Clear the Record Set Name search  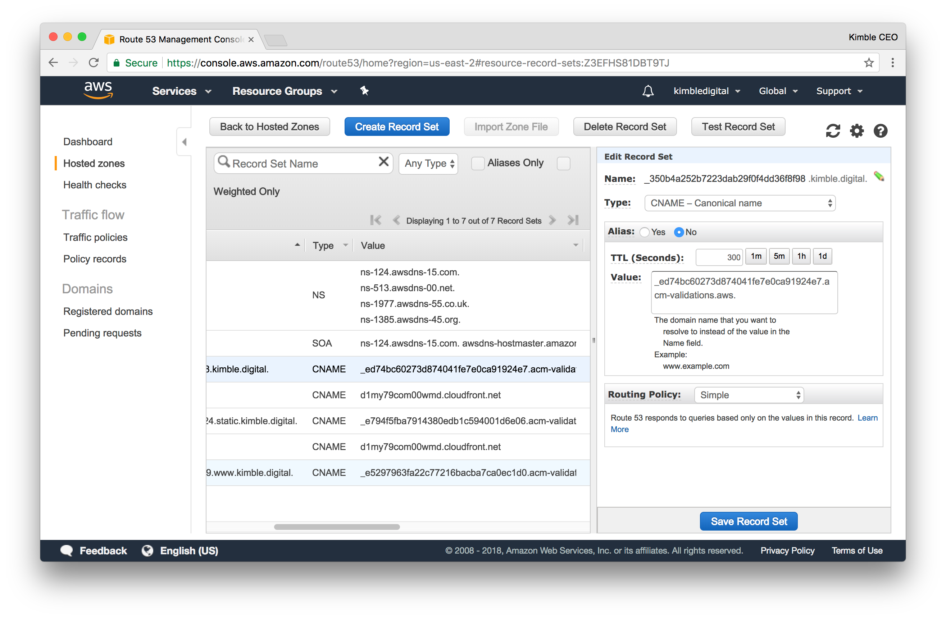click(383, 162)
